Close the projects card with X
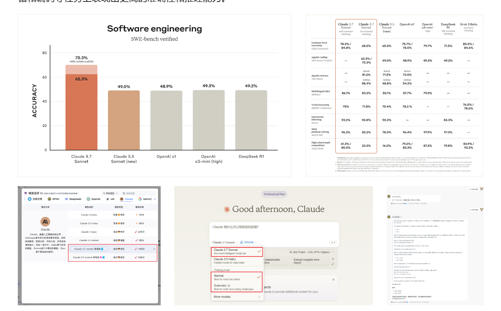Image resolution: width=501 pixels, height=311 pixels. point(333,280)
